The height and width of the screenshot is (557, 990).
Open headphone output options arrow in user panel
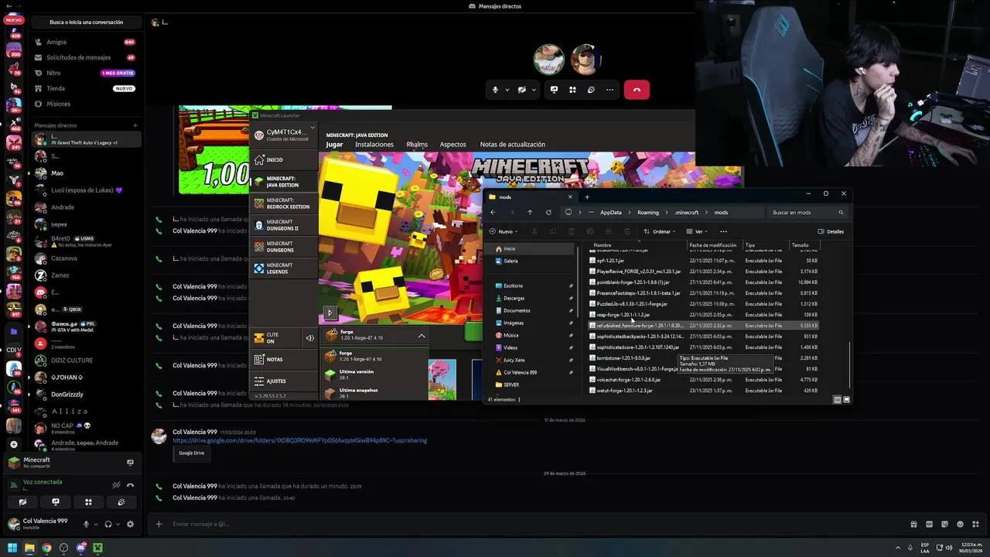(x=118, y=524)
